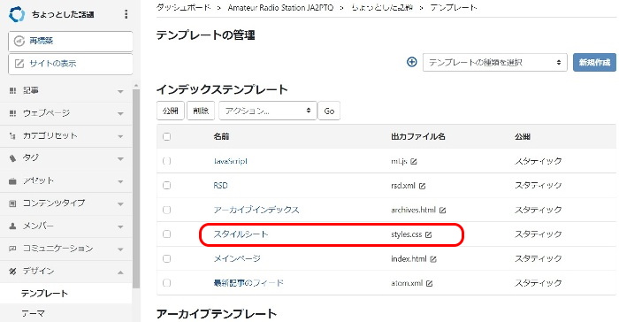619x322 pixels.
Task: Open the テンプレートの種類を選択 dropdown
Action: point(495,63)
